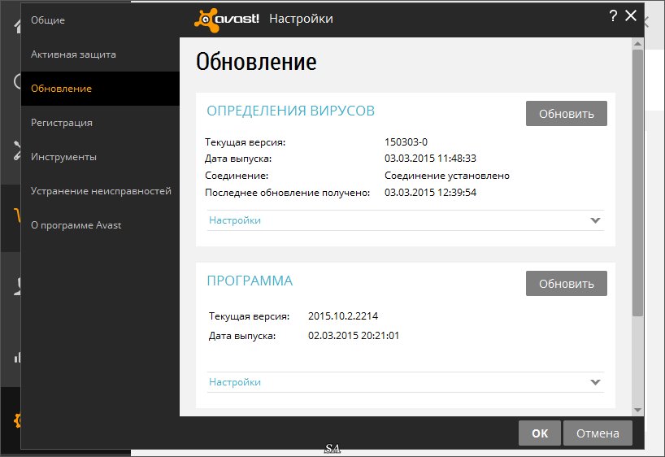Click the settings gear icon in main window
This screenshot has width=665, height=457.
click(17, 420)
